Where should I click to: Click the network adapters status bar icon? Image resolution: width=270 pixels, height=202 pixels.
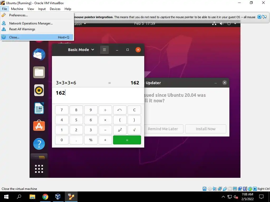pyautogui.click(x=220, y=189)
